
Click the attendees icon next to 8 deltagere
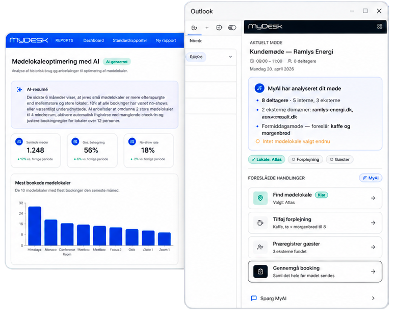click(x=290, y=61)
